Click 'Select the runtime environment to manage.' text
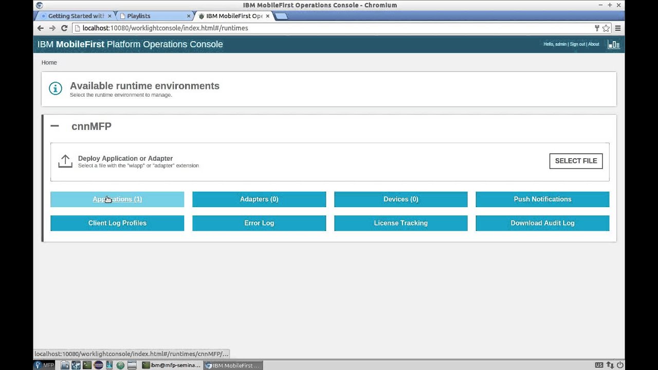The height and width of the screenshot is (370, 658). tap(121, 95)
